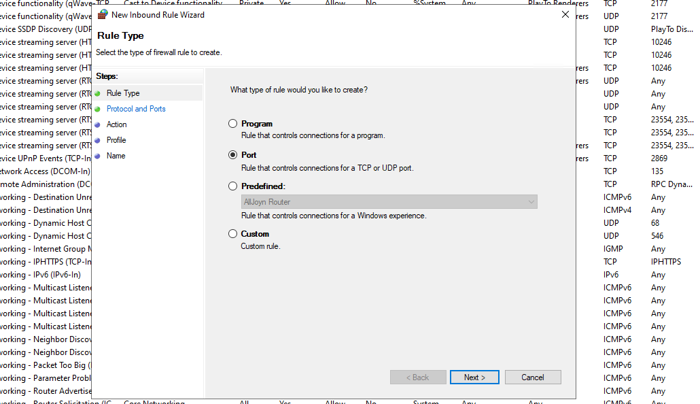Select port value 135 in background list

pyautogui.click(x=657, y=171)
